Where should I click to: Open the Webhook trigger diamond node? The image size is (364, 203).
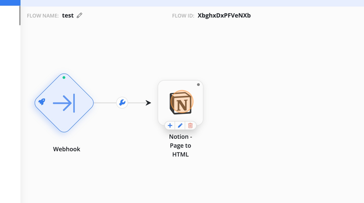click(64, 103)
